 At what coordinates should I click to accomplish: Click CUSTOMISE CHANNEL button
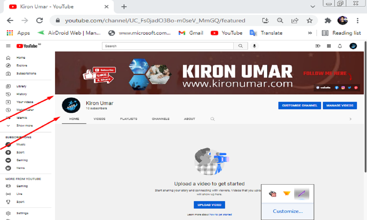[300, 106]
